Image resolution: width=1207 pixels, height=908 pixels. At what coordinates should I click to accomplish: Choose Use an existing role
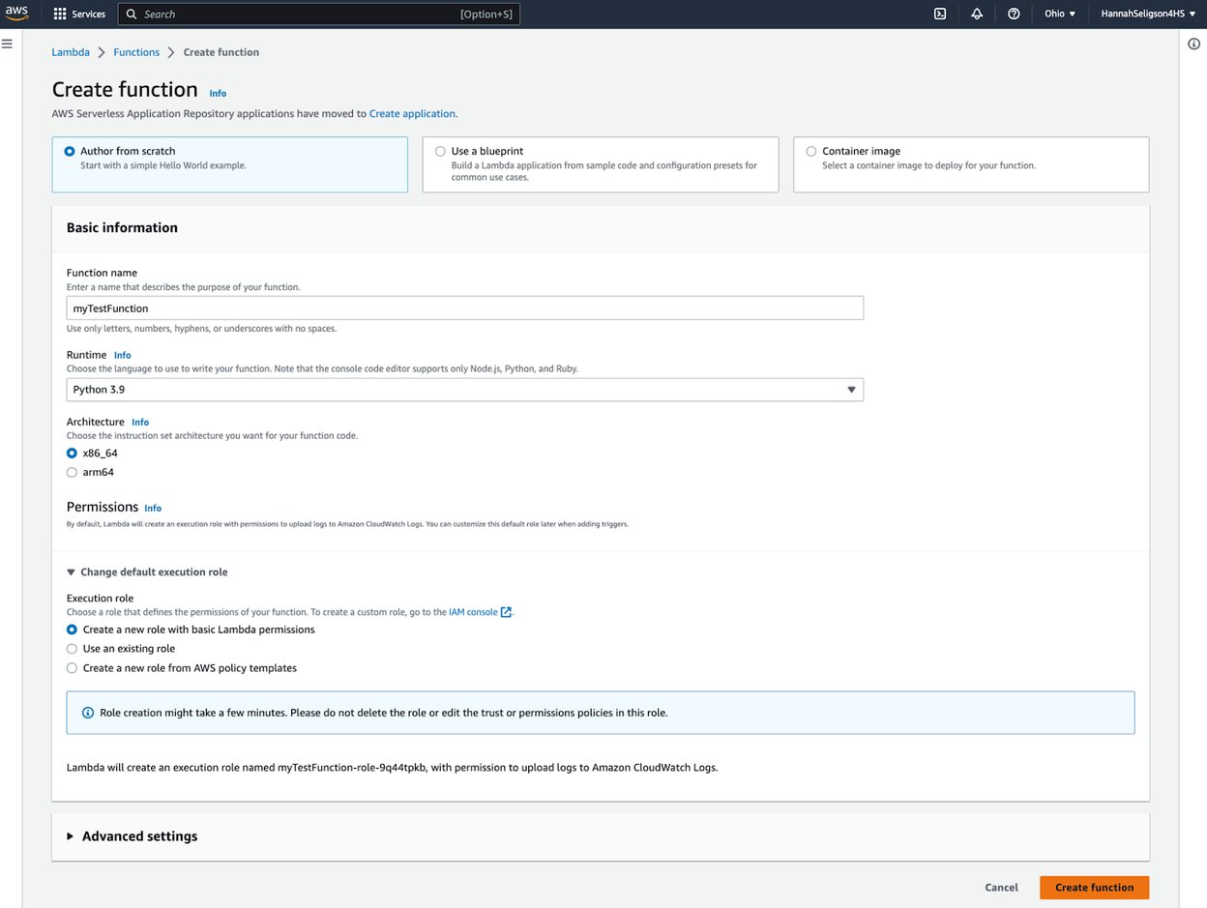tap(72, 648)
